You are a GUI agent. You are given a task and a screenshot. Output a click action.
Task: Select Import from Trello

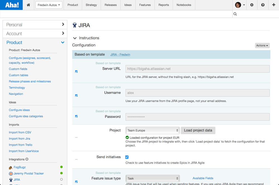(x=20, y=145)
